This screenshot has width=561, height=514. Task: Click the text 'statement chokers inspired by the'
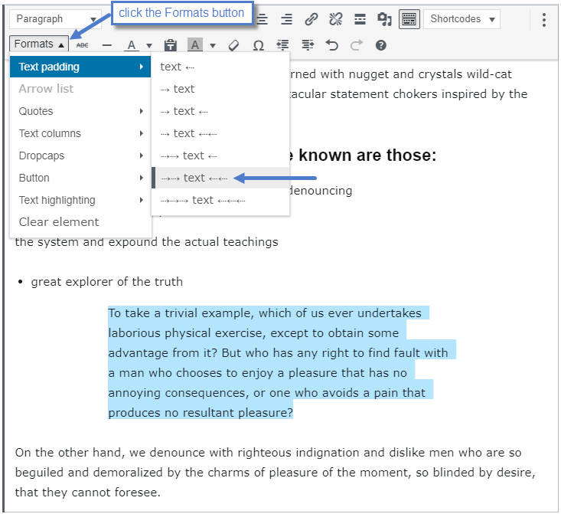[429, 94]
